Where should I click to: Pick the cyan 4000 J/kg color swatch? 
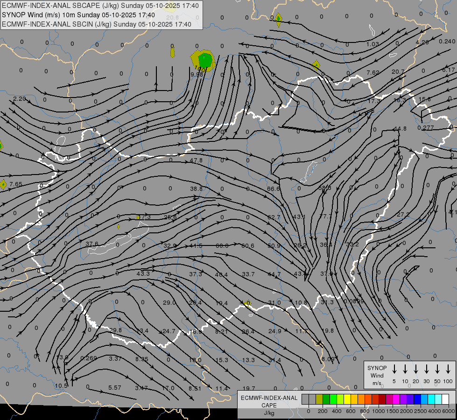(x=431, y=399)
